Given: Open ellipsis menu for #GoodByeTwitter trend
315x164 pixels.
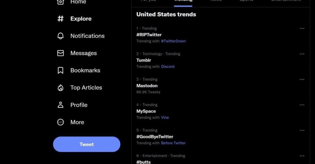Looking at the screenshot, I should coord(302,130).
